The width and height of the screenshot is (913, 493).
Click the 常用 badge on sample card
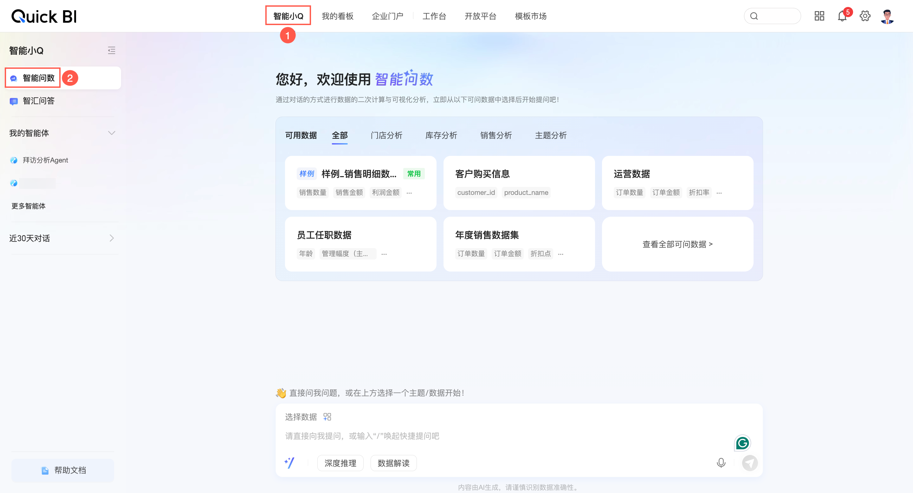(414, 174)
